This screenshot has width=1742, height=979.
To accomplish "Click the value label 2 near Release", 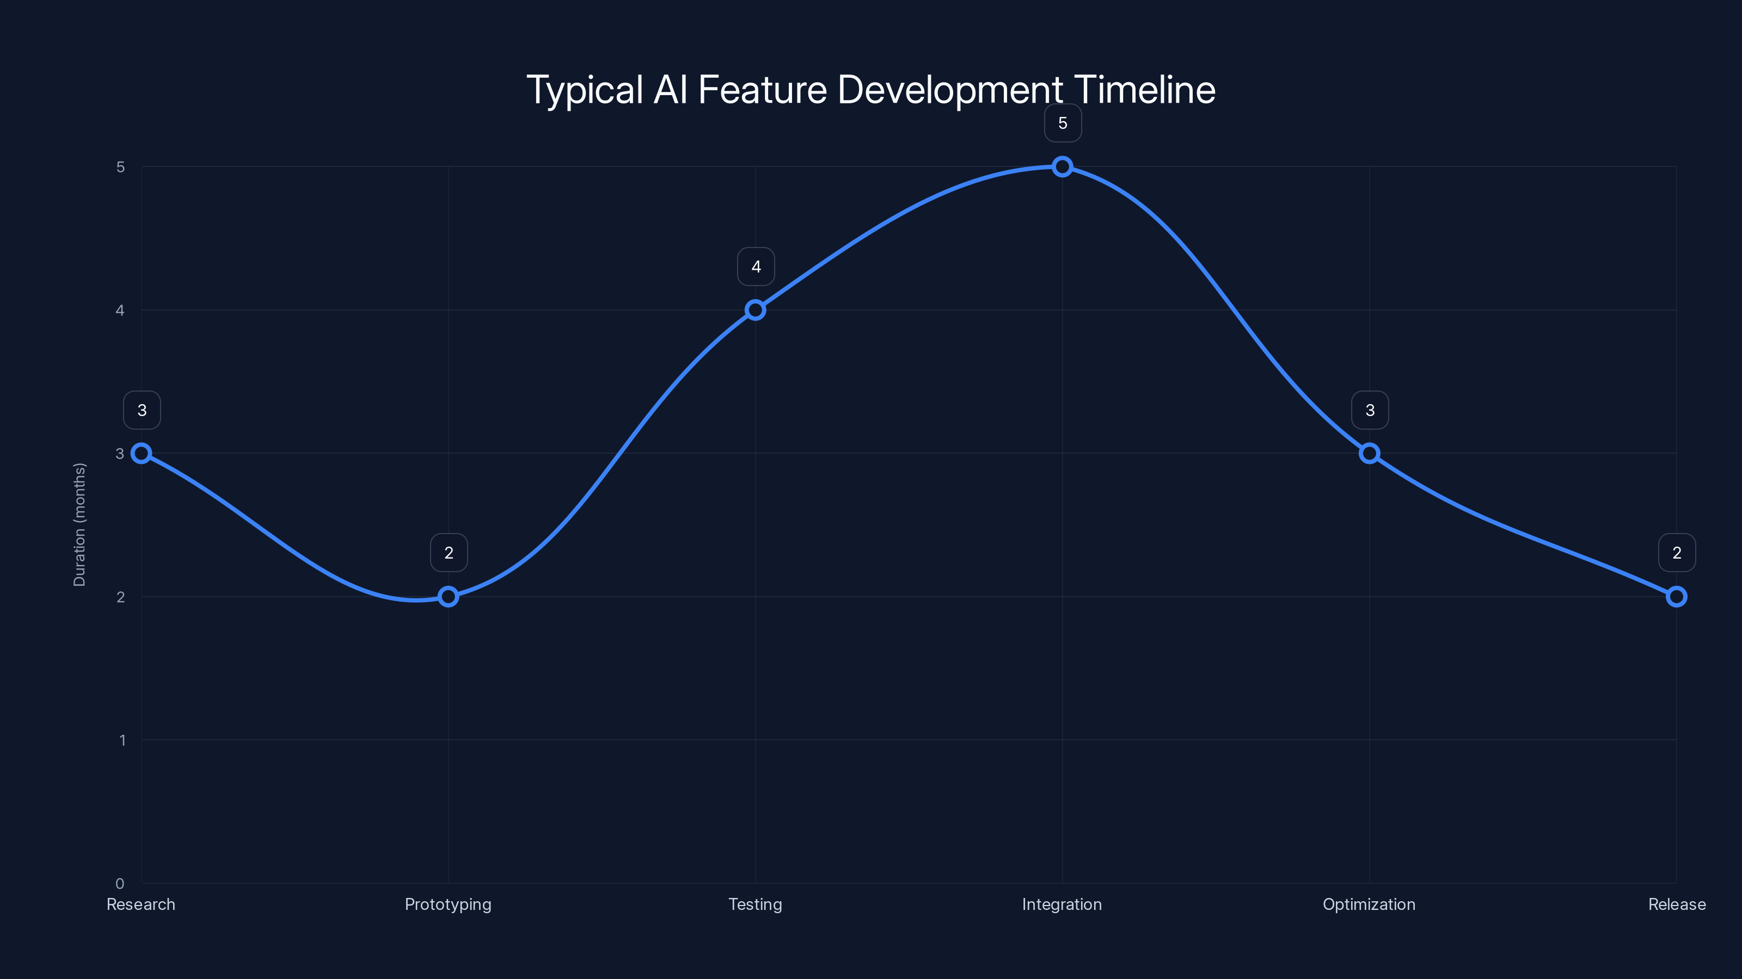I will click(x=1677, y=552).
